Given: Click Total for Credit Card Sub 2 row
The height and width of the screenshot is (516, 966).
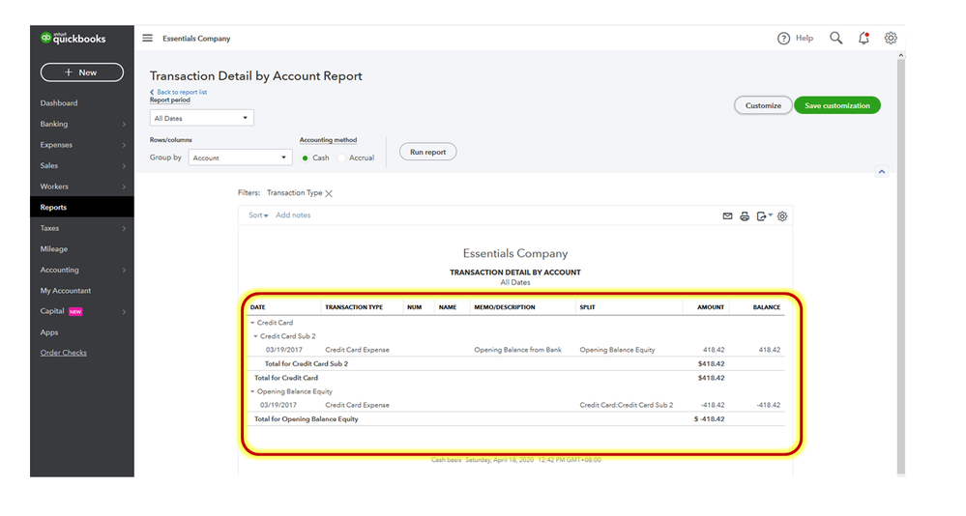Looking at the screenshot, I should (516, 364).
